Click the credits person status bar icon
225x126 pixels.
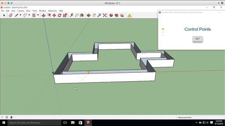pyautogui.click(x=11, y=117)
